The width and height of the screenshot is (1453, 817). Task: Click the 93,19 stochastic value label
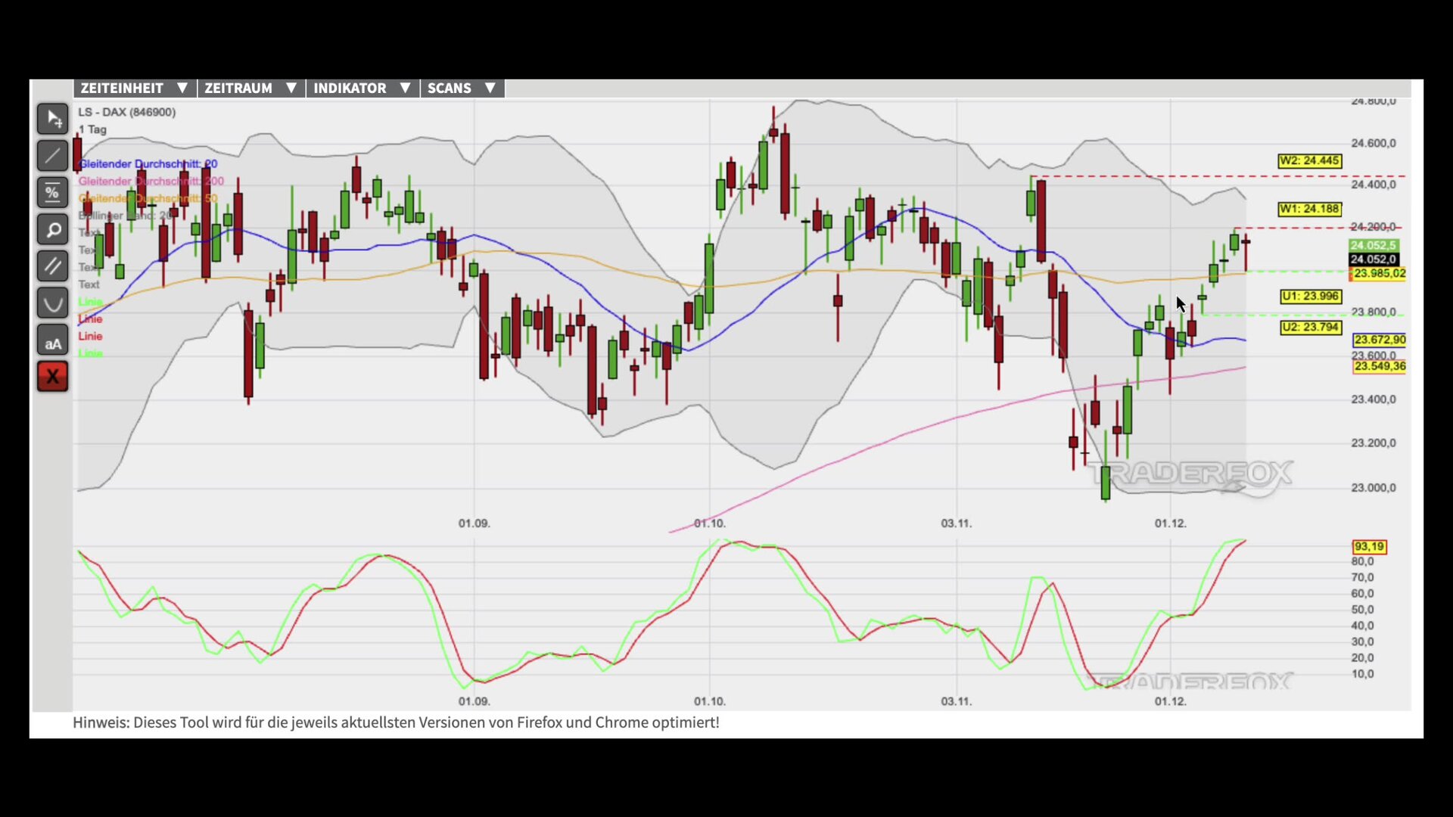pyautogui.click(x=1369, y=547)
